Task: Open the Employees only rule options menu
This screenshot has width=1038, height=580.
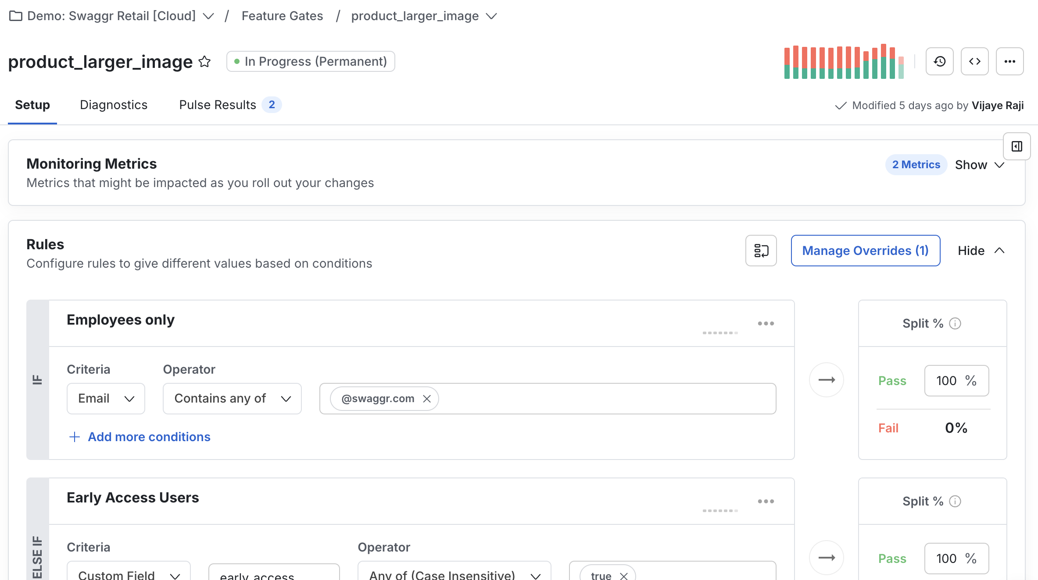Action: [766, 323]
